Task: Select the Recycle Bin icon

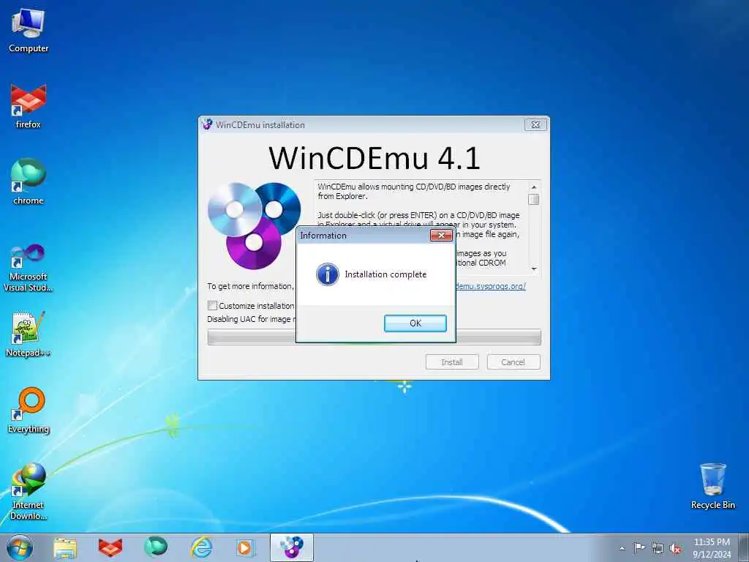Action: click(x=712, y=486)
